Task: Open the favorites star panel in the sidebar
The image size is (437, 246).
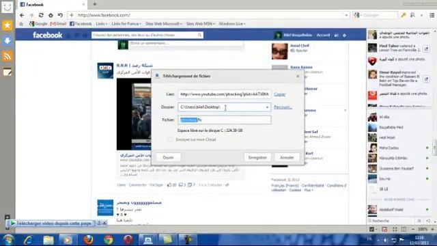Action: [x=8, y=25]
